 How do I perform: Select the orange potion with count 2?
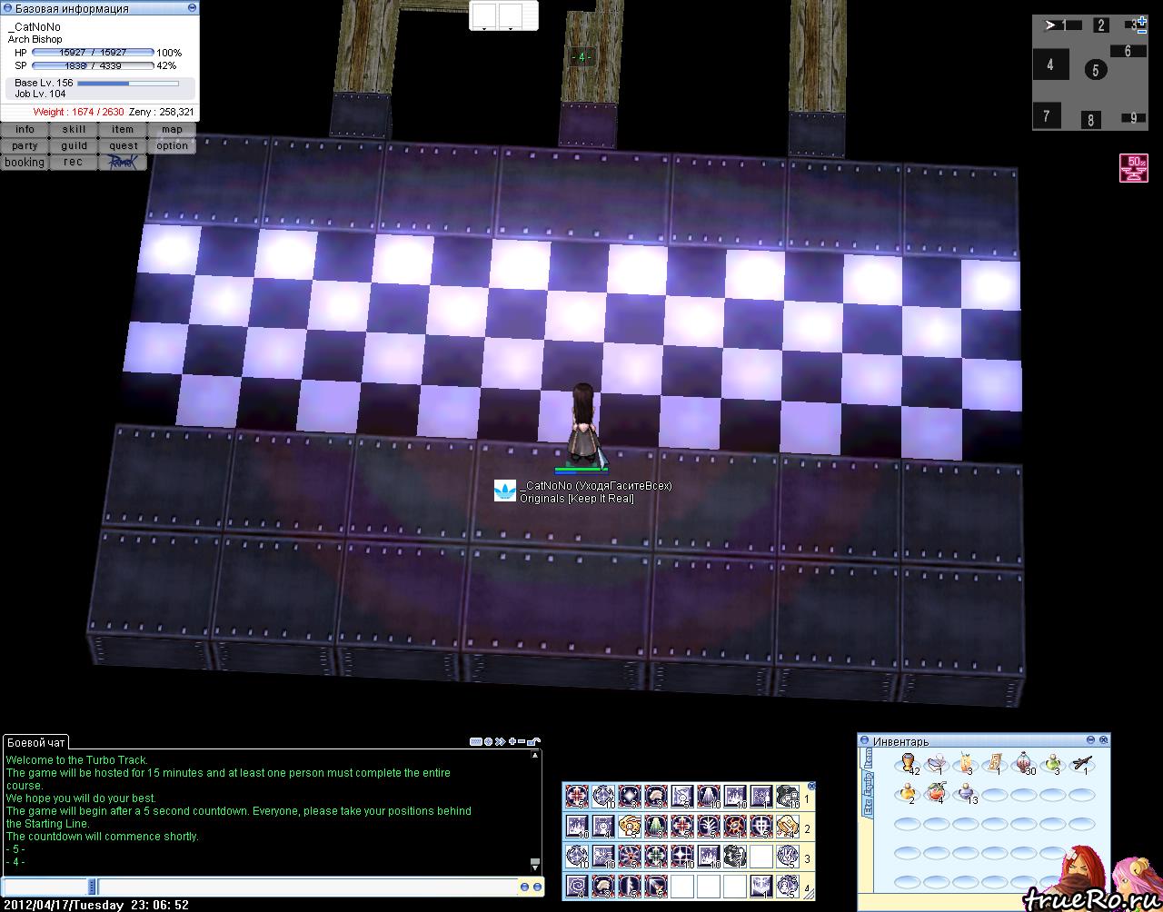pos(908,793)
